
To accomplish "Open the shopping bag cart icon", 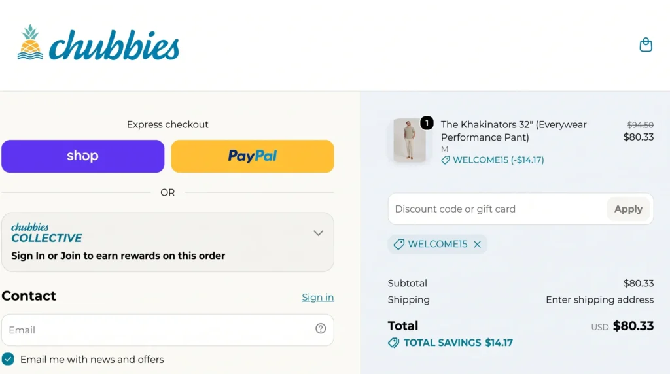I will pos(646,44).
